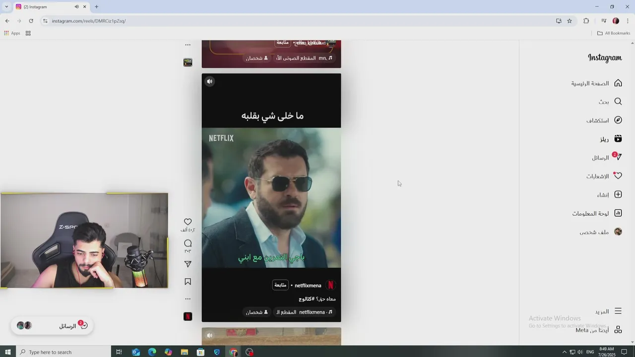
Task: Open tab groups grid icon in bookmarks bar
Action: 28,33
